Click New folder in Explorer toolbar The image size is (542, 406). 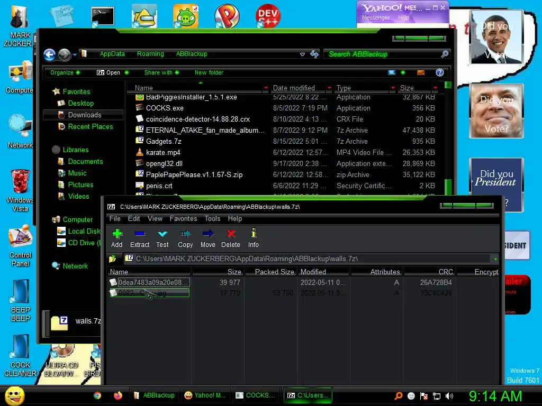(x=209, y=72)
